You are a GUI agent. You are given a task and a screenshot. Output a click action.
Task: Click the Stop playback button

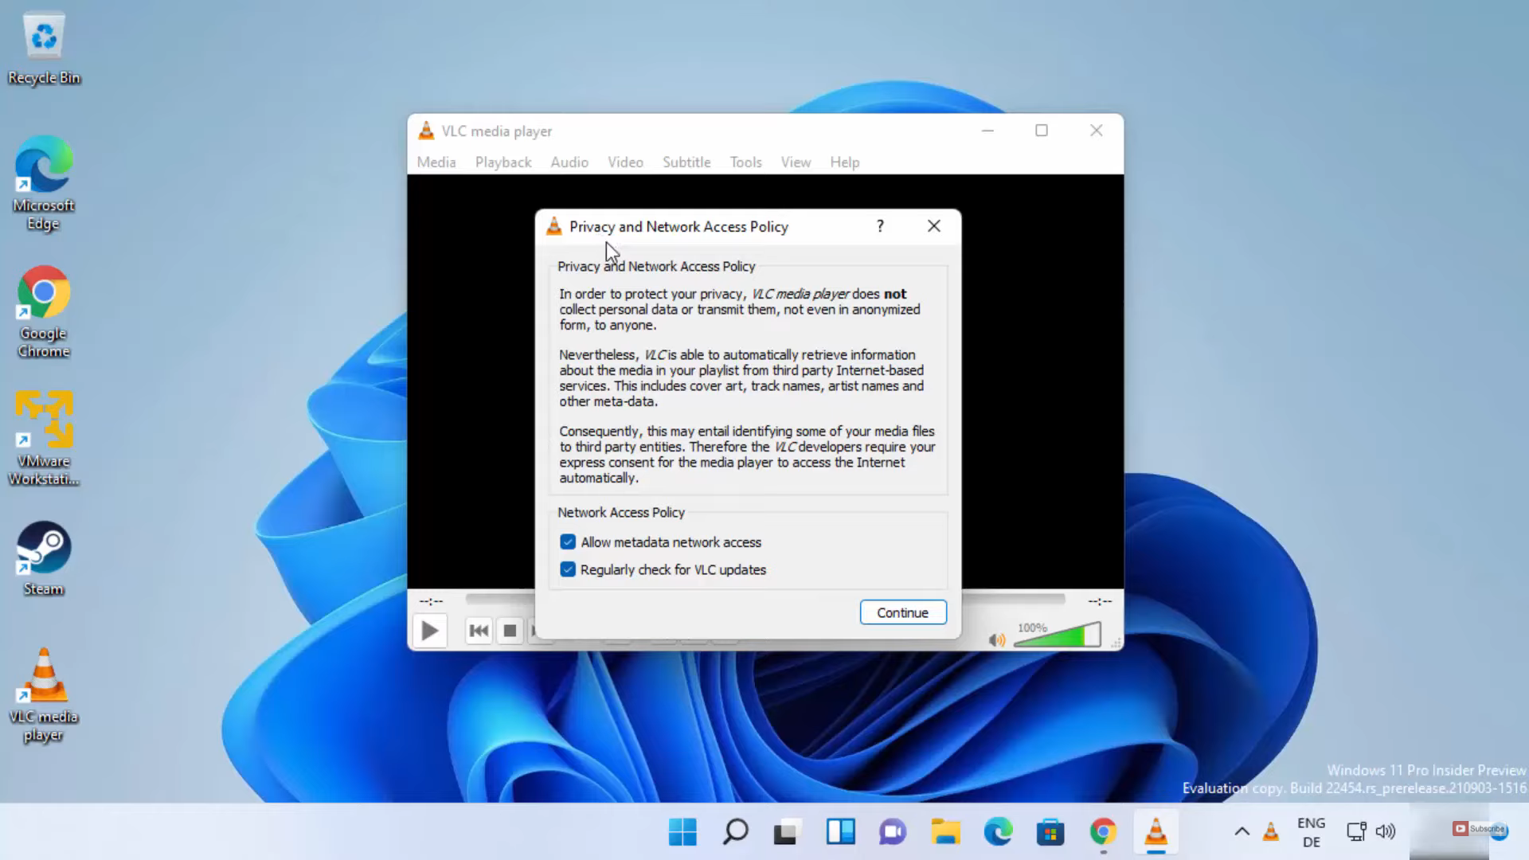[510, 631]
